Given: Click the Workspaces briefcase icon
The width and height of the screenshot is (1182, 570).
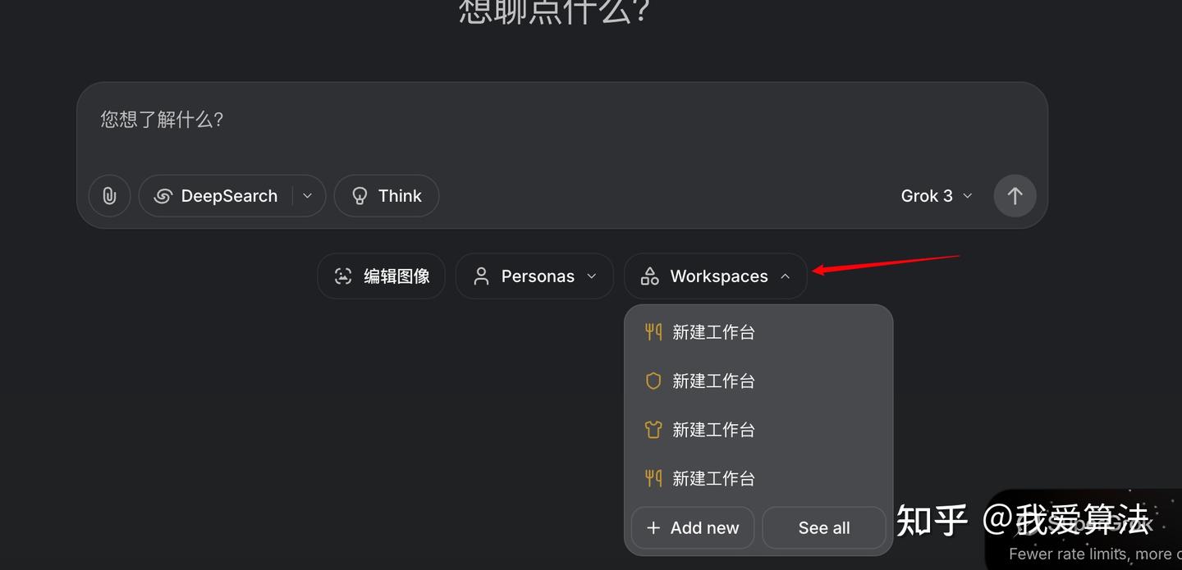Looking at the screenshot, I should [649, 276].
